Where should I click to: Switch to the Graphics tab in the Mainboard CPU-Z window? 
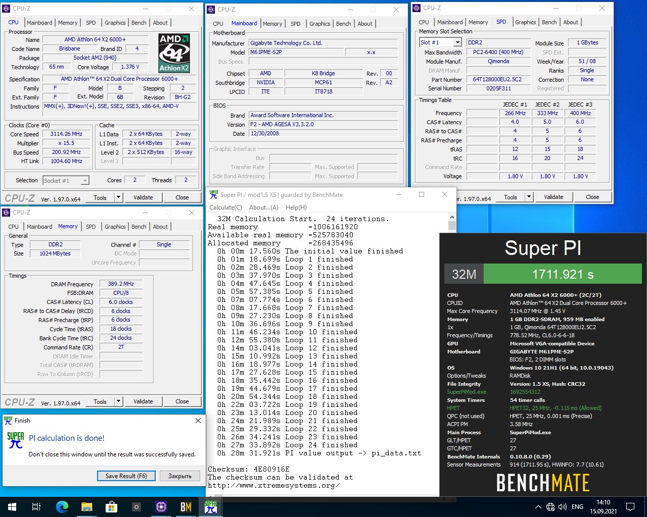(320, 24)
